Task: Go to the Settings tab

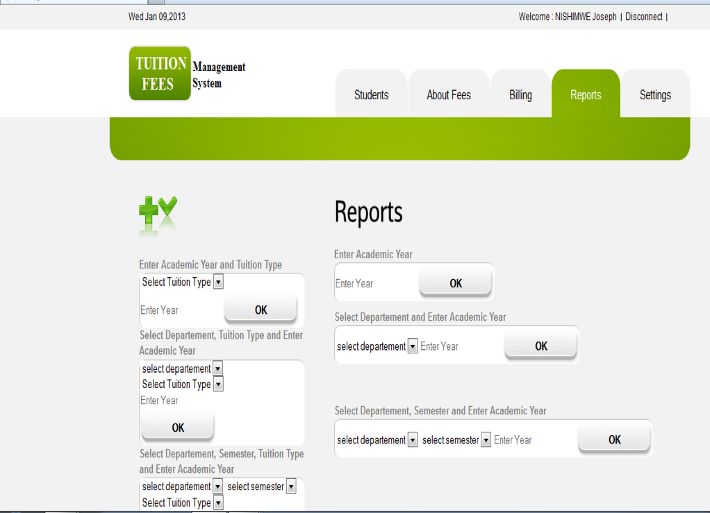Action: coord(655,95)
